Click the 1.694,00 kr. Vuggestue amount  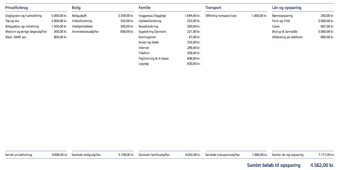(x=193, y=16)
